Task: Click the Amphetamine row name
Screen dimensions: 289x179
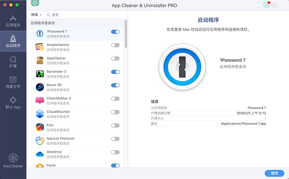Action: pos(58,45)
